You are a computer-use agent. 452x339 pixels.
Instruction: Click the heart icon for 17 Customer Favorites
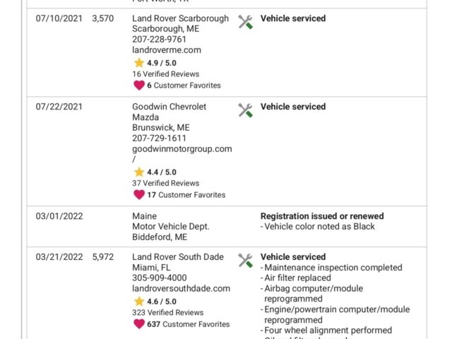tap(139, 195)
